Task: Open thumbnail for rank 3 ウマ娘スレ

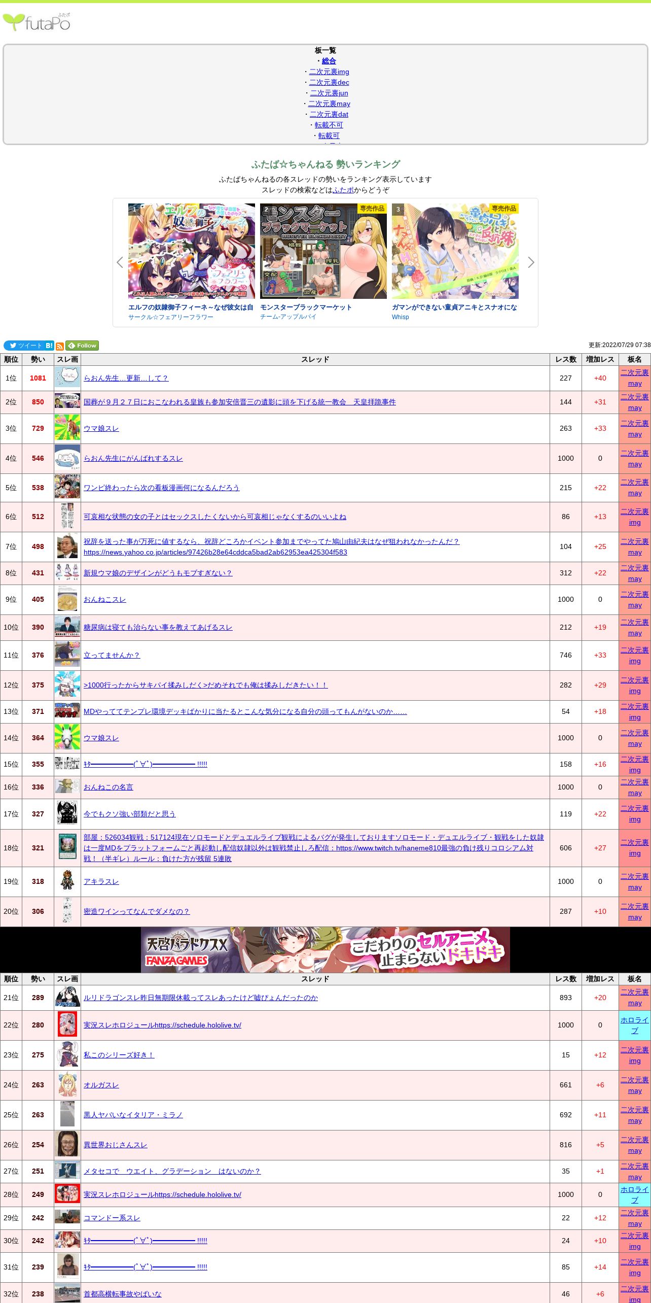Action: tap(67, 428)
